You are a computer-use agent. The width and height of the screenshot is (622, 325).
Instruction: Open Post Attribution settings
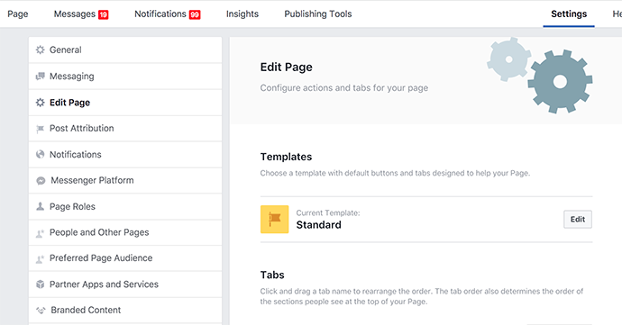(x=125, y=129)
